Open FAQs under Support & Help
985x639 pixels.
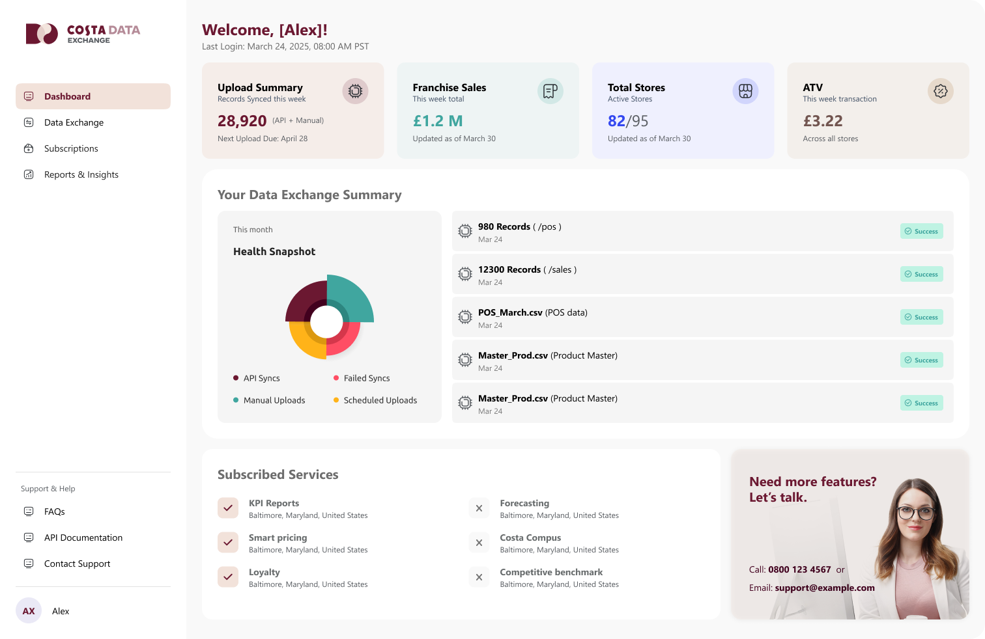pyautogui.click(x=93, y=511)
